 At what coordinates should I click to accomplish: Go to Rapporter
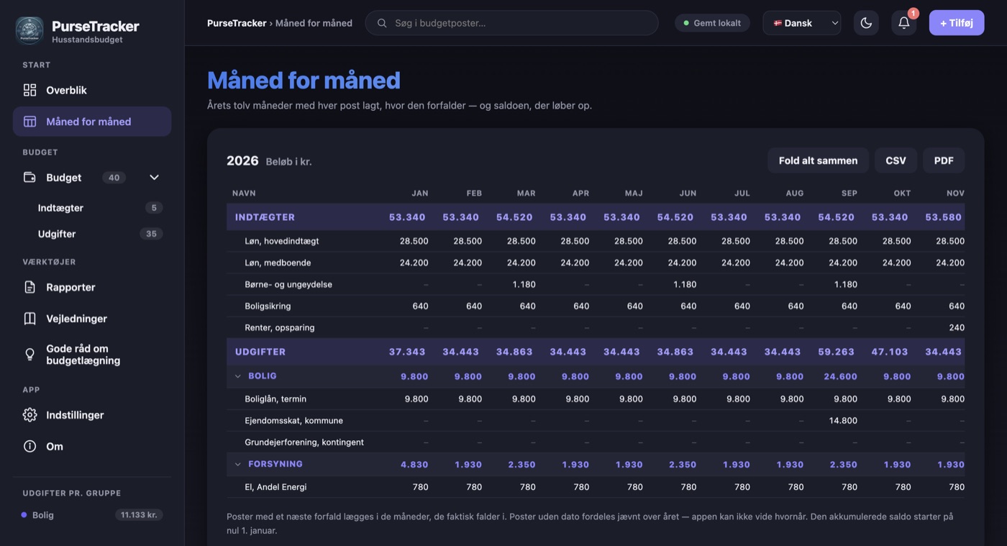pyautogui.click(x=92, y=287)
